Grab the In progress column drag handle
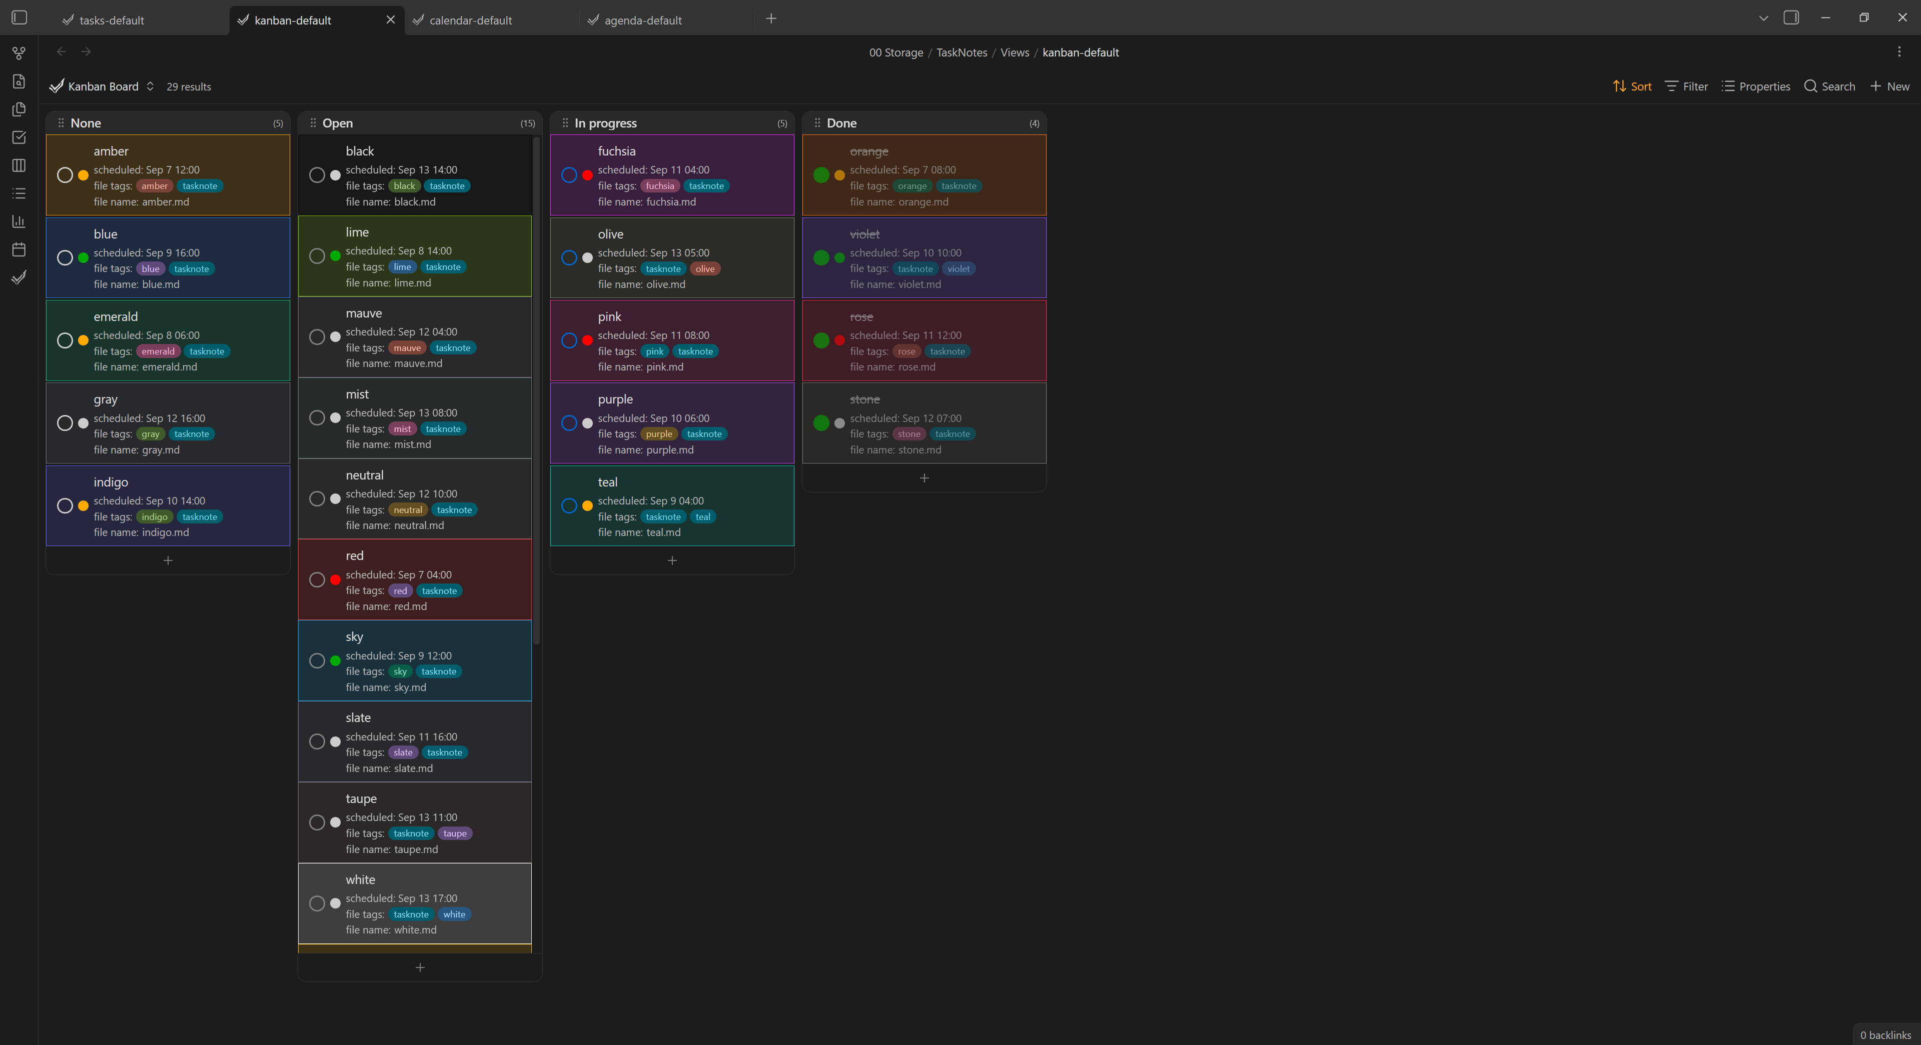The image size is (1921, 1045). tap(565, 123)
